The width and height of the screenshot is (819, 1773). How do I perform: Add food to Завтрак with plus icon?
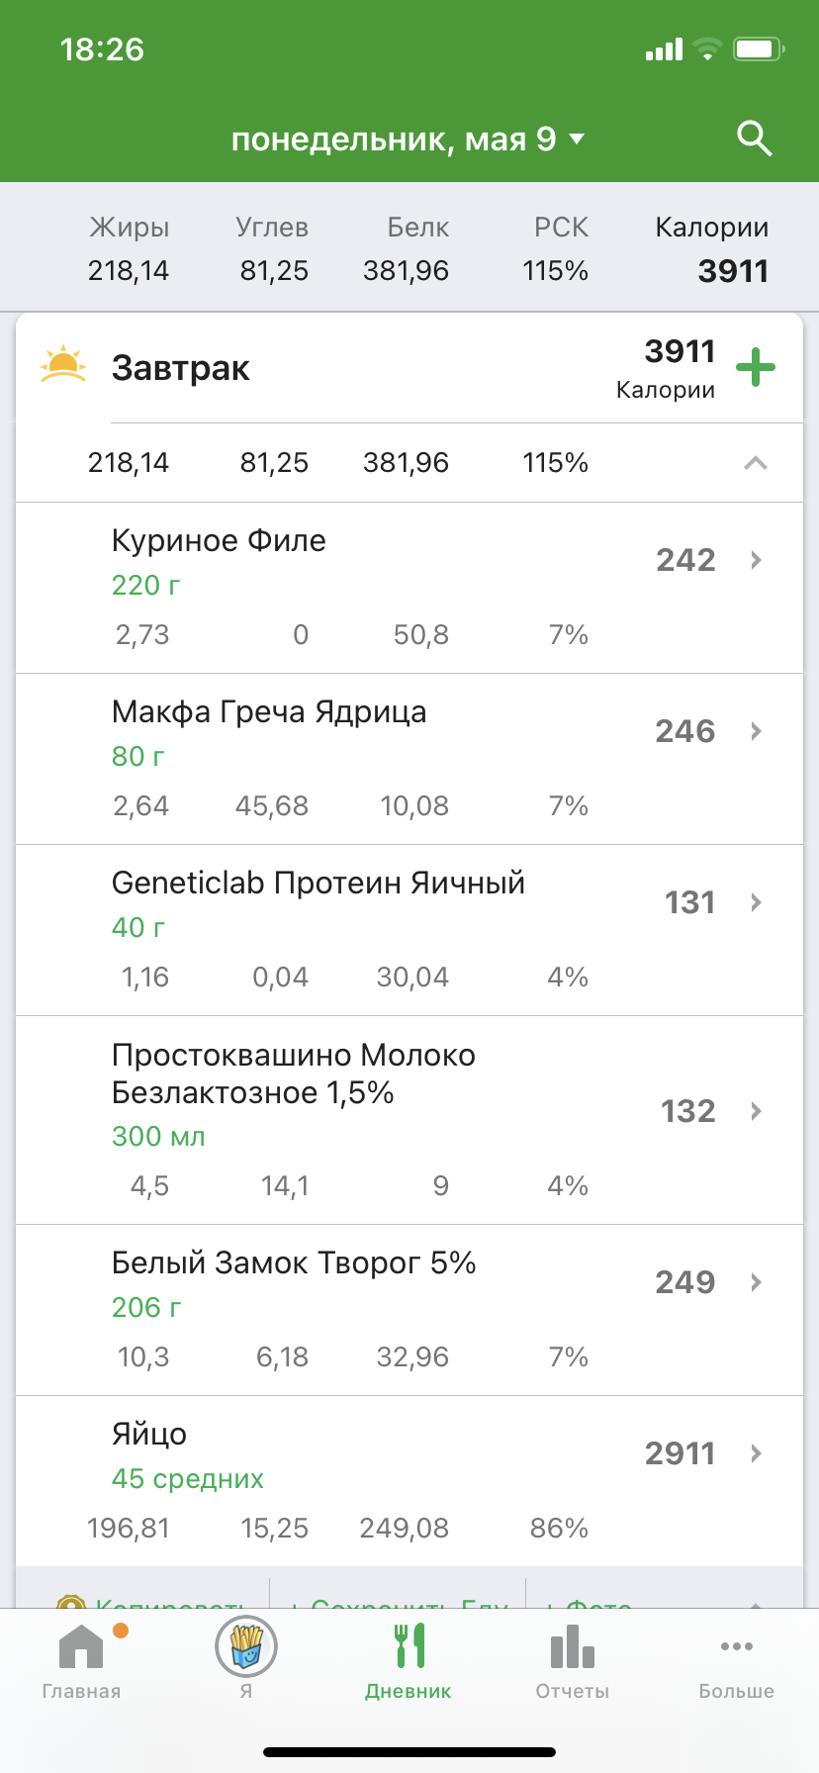point(756,368)
